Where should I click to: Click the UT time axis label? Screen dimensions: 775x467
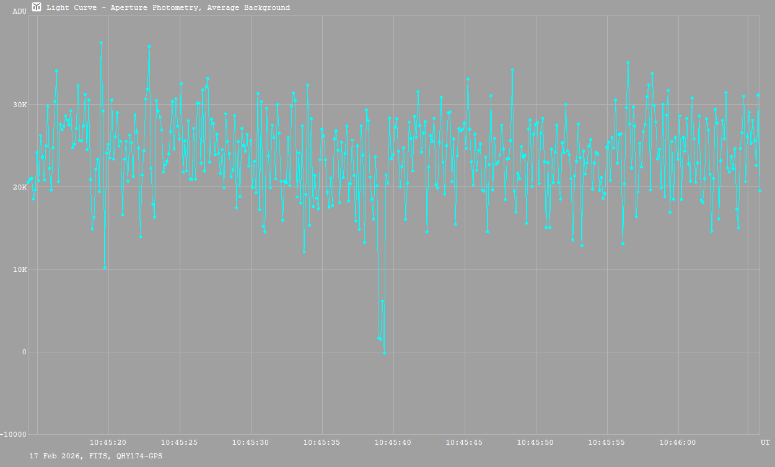[765, 442]
